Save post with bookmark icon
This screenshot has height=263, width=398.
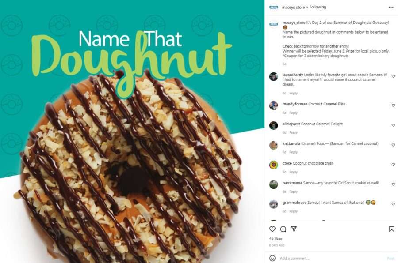click(x=392, y=229)
